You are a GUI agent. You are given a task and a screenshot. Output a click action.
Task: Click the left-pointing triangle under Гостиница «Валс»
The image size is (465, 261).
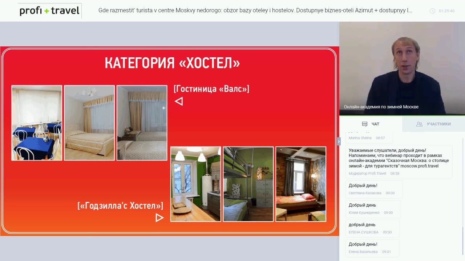click(x=178, y=101)
